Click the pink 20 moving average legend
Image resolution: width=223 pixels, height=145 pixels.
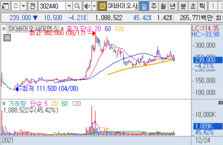[98, 29]
